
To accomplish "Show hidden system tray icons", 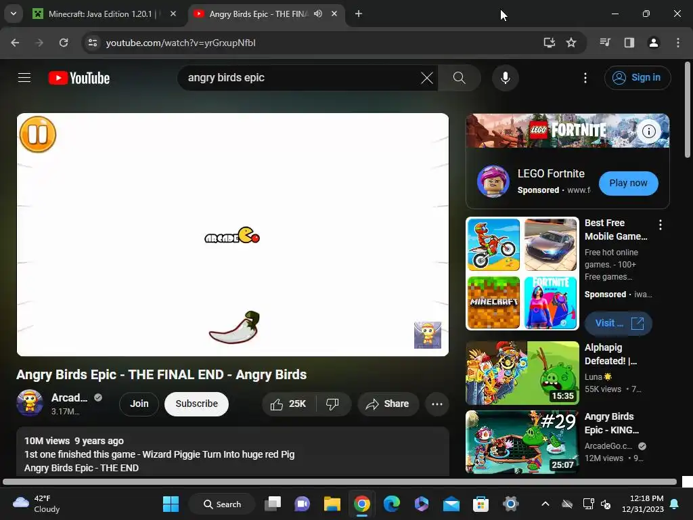I will pyautogui.click(x=545, y=504).
